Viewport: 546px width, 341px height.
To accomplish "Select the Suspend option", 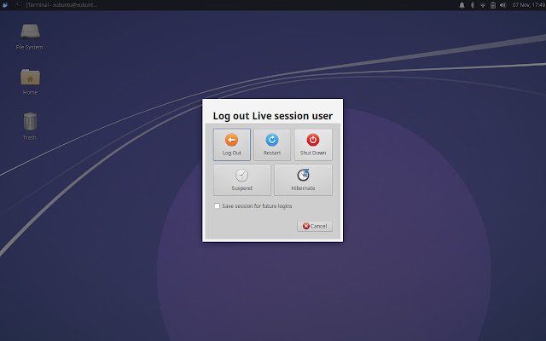I will point(241,180).
